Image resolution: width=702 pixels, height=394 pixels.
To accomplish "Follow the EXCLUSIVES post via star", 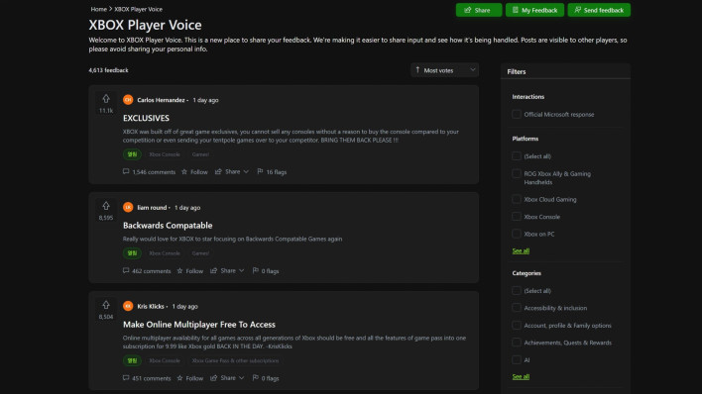I will click(194, 171).
